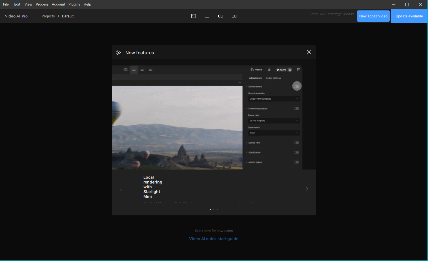
Task: Select the fullscreen preview view icon
Action: [194, 16]
